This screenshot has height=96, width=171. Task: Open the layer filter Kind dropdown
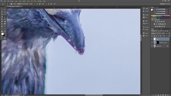(x=154, y=31)
